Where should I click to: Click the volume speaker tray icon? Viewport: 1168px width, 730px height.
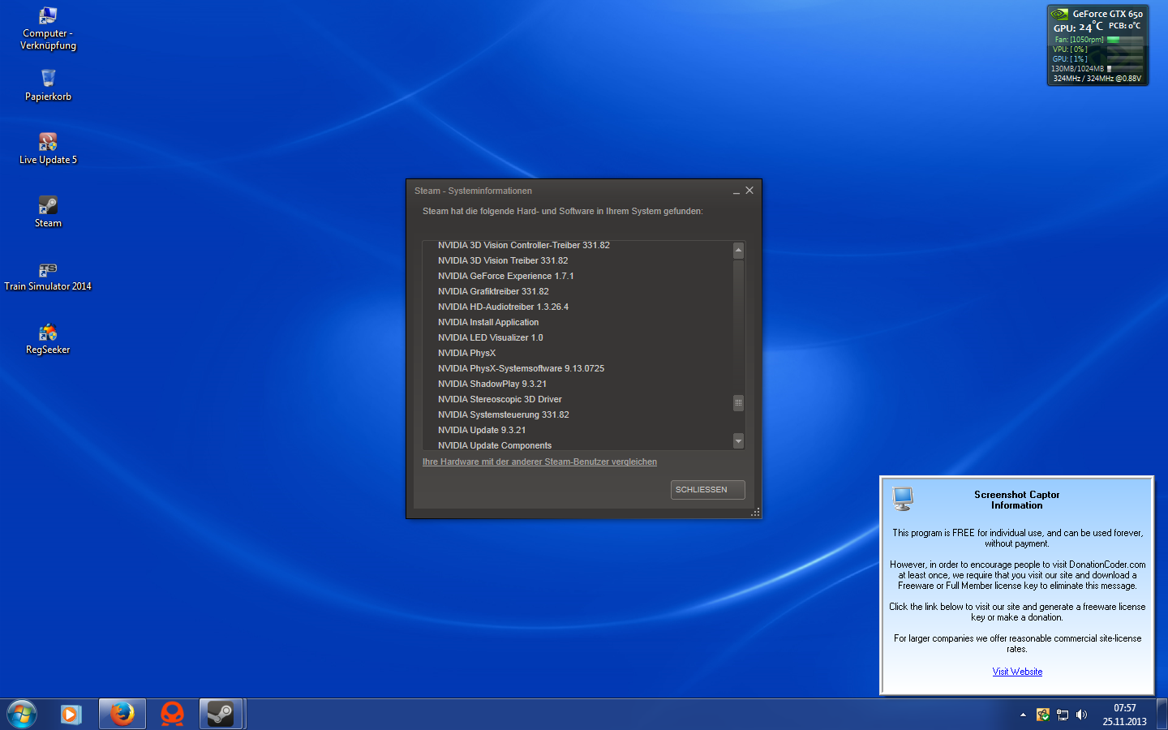[1081, 715]
